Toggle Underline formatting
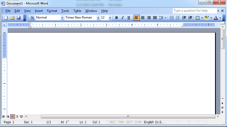 (129, 18)
